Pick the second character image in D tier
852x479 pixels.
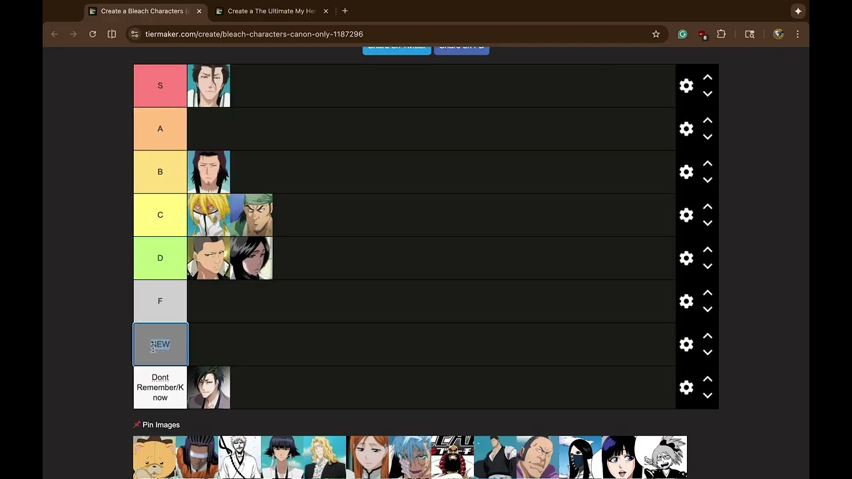(252, 258)
